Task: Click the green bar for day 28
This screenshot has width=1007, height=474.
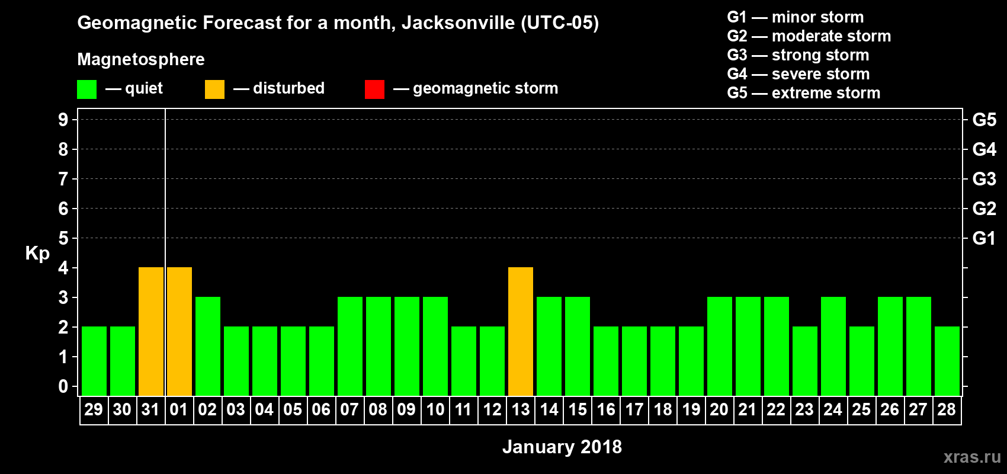Action: tap(947, 361)
